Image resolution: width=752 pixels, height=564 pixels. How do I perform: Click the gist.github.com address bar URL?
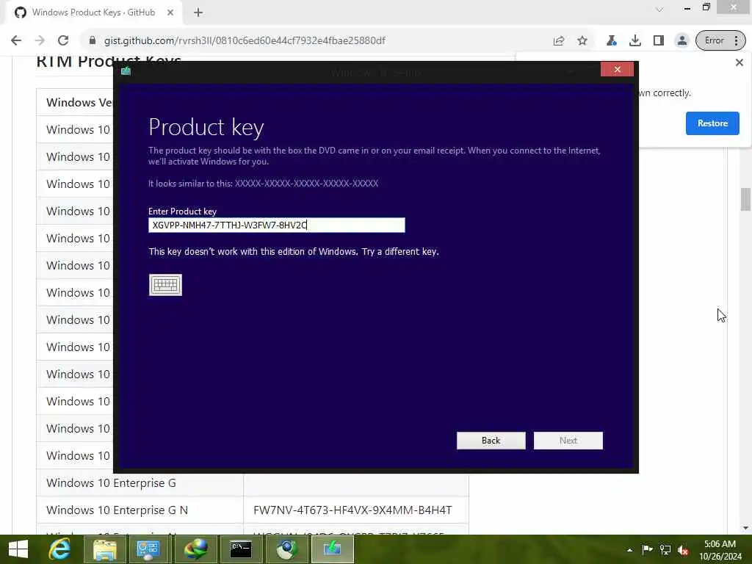click(245, 40)
